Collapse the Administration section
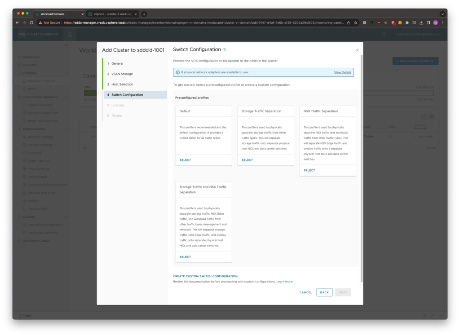Viewport: 460px width, 336px height. tap(66, 129)
